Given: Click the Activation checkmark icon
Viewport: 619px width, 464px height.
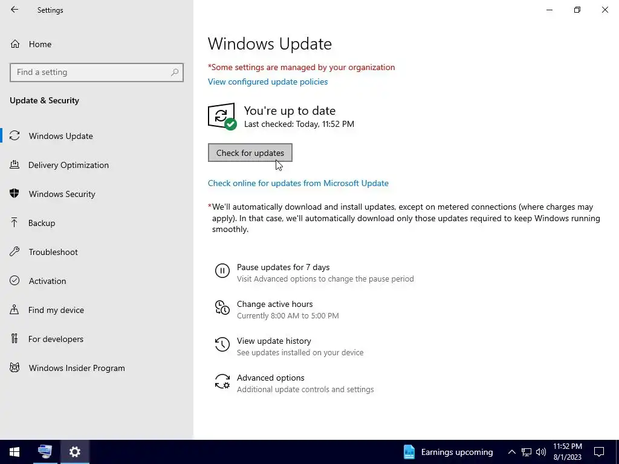Looking at the screenshot, I should 15,280.
